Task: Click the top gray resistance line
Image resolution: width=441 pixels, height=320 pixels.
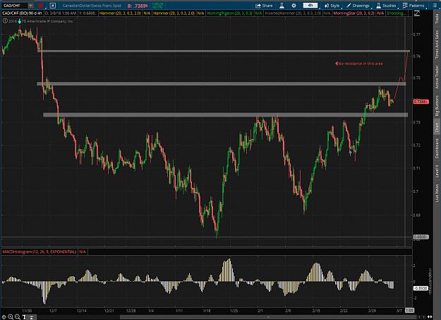Action: [x=224, y=51]
